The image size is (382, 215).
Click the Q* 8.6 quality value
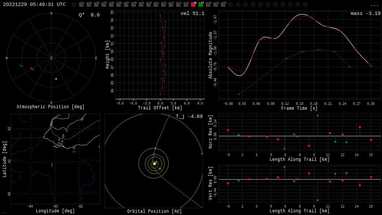(89, 15)
